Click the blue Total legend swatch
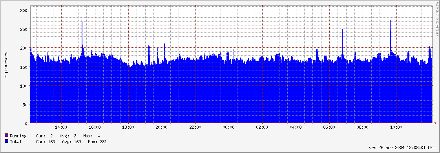 [7, 142]
